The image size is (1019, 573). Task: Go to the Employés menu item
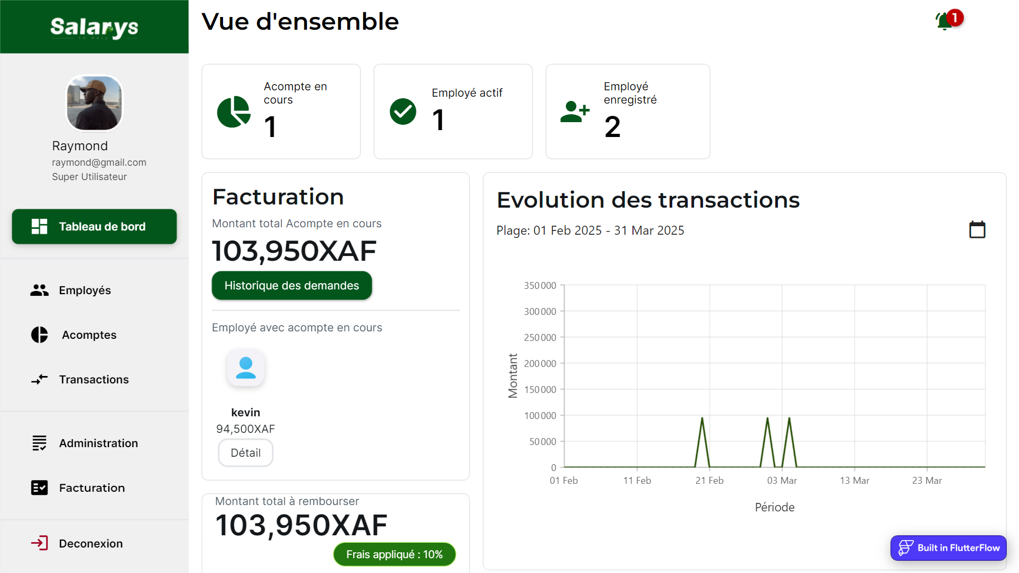coord(85,290)
